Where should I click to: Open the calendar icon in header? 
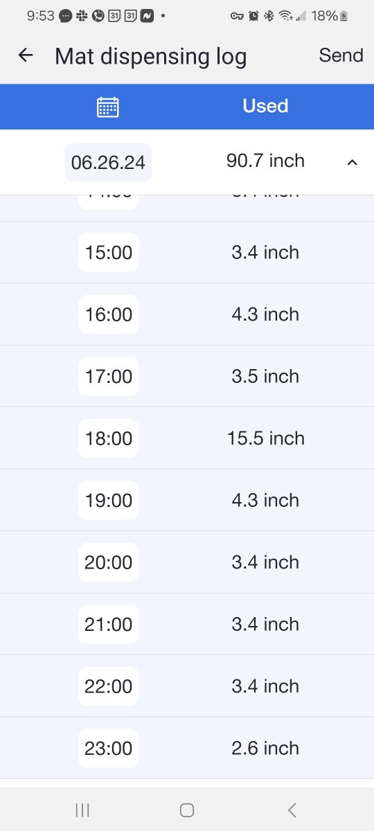(107, 107)
